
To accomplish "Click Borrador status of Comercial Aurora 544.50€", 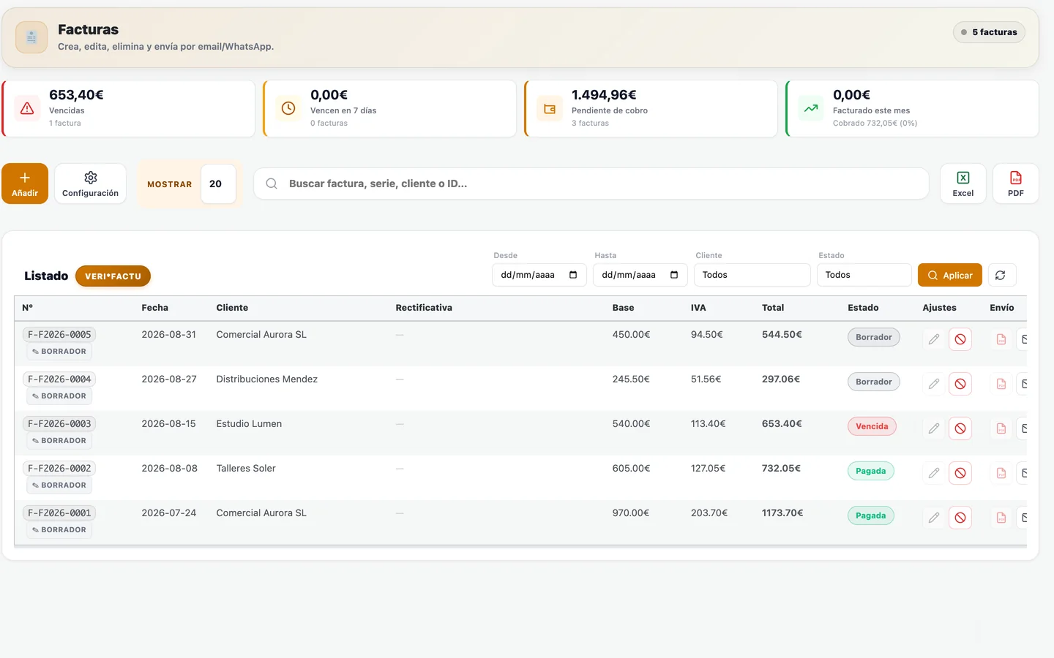I will 874,337.
